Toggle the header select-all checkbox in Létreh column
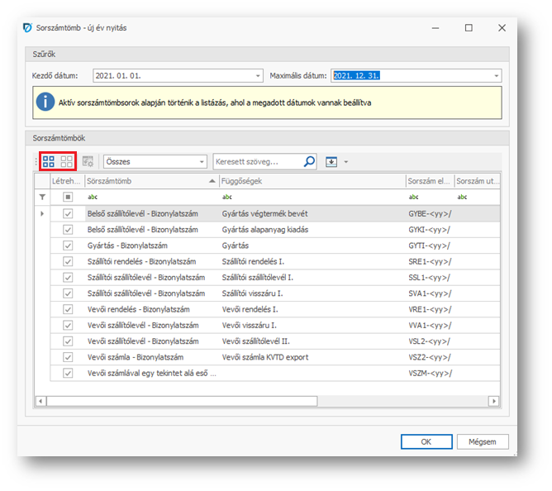The image size is (552, 491). (68, 197)
